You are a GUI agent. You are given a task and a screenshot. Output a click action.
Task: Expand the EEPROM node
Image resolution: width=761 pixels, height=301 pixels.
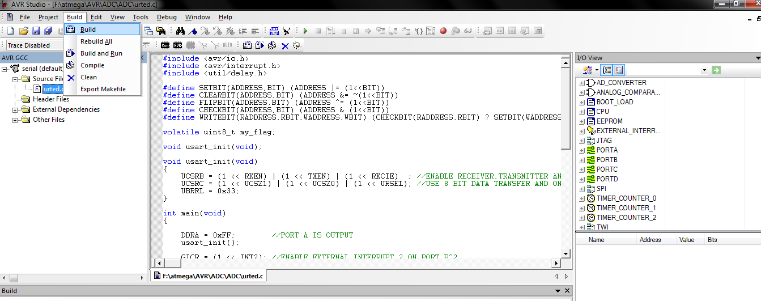[582, 121]
